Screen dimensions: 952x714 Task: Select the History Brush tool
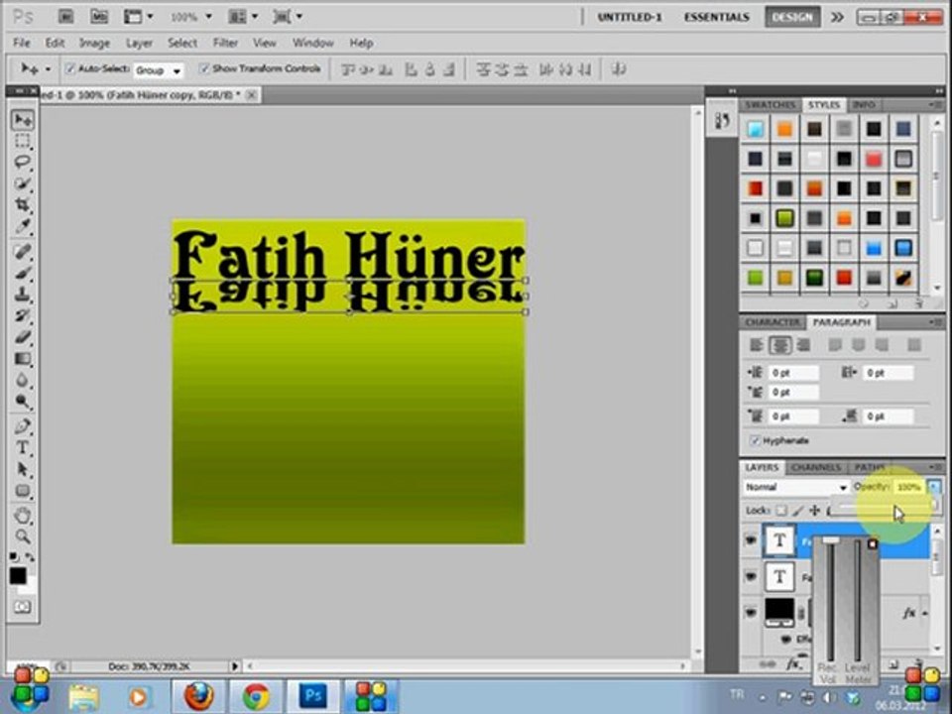click(23, 315)
